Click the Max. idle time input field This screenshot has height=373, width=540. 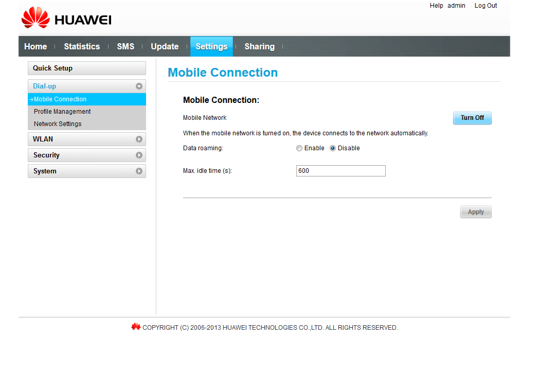[340, 171]
